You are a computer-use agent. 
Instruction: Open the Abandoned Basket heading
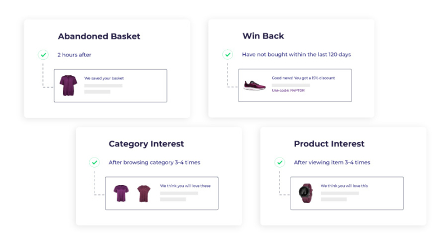99,36
